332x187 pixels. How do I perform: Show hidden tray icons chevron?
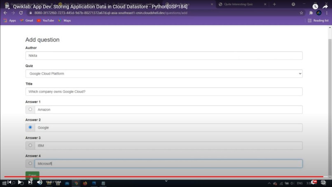click(x=269, y=183)
